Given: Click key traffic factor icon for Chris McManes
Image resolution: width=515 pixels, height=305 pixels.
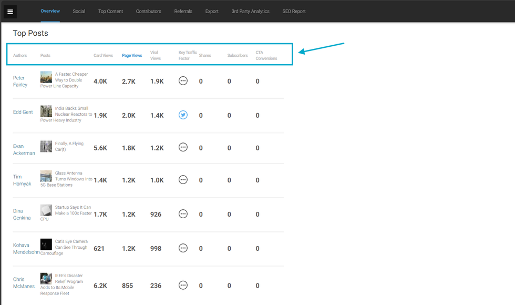Looking at the screenshot, I should pyautogui.click(x=183, y=286).
